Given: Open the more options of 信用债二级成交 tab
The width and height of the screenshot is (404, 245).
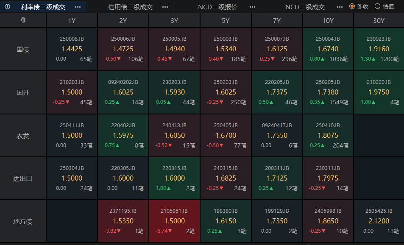Looking at the screenshot, I should (165, 7).
